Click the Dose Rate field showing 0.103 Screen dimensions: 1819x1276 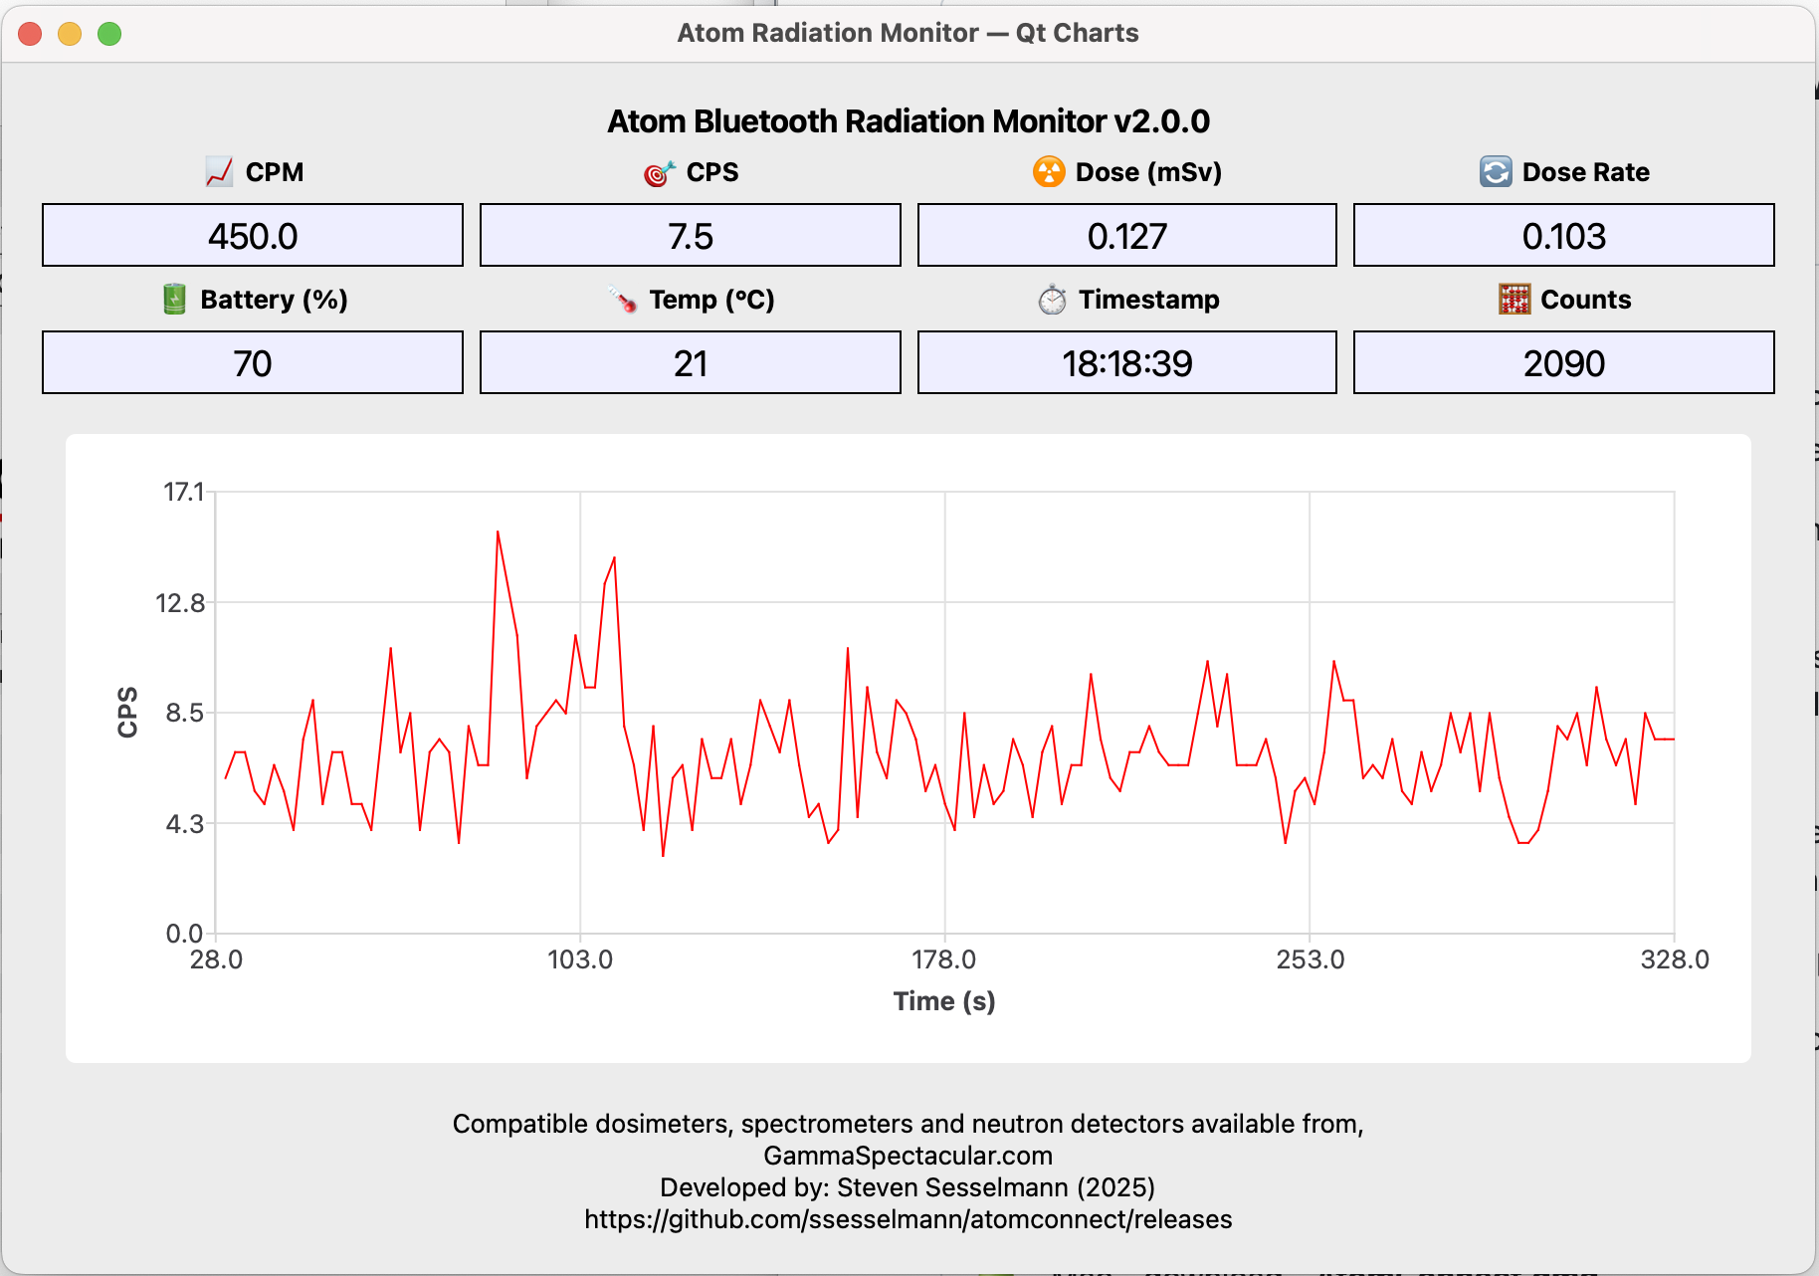tap(1563, 236)
